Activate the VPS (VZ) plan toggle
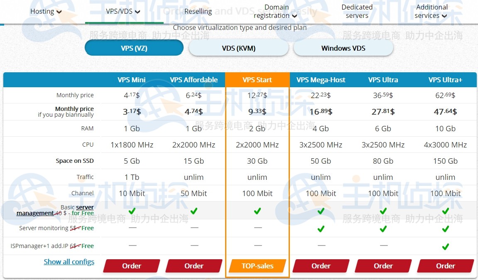The width and height of the screenshot is (478, 280). (x=134, y=48)
